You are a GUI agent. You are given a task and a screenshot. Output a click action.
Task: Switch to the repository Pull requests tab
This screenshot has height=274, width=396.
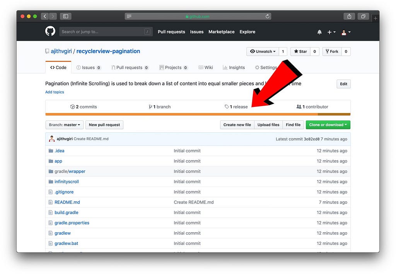[130, 67]
